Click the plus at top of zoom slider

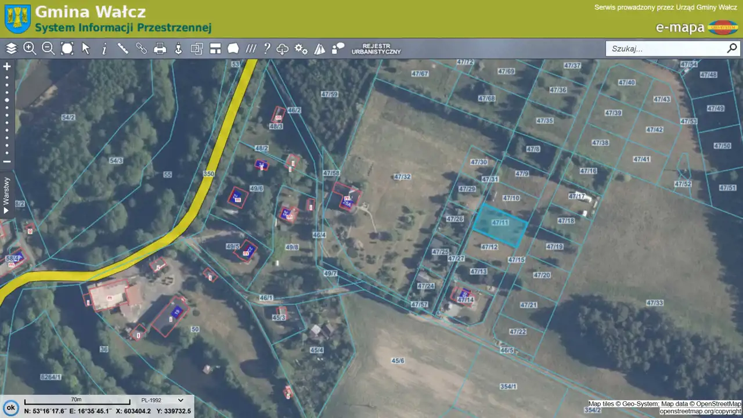click(7, 66)
